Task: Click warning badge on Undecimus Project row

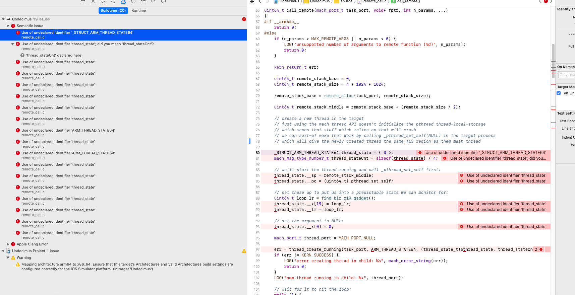Action: click(244, 251)
